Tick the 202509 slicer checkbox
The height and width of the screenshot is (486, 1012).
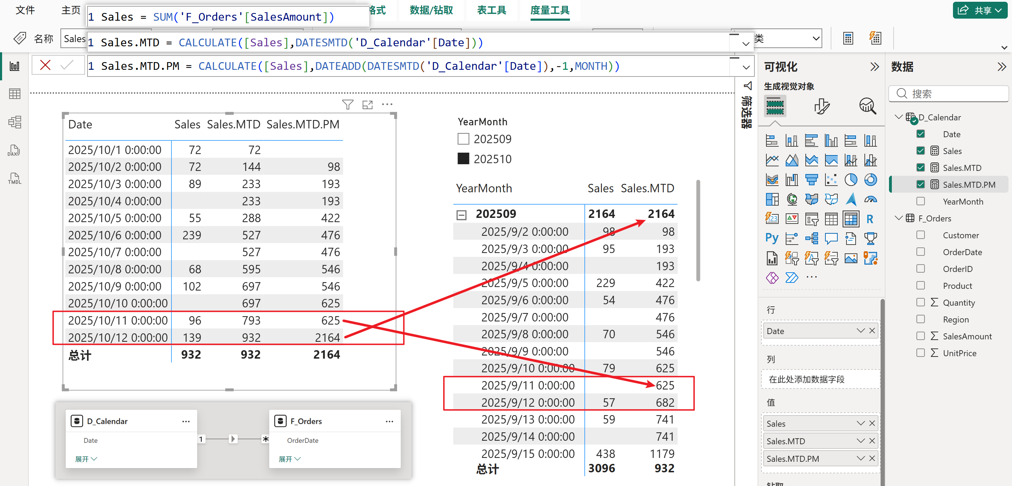coord(463,139)
